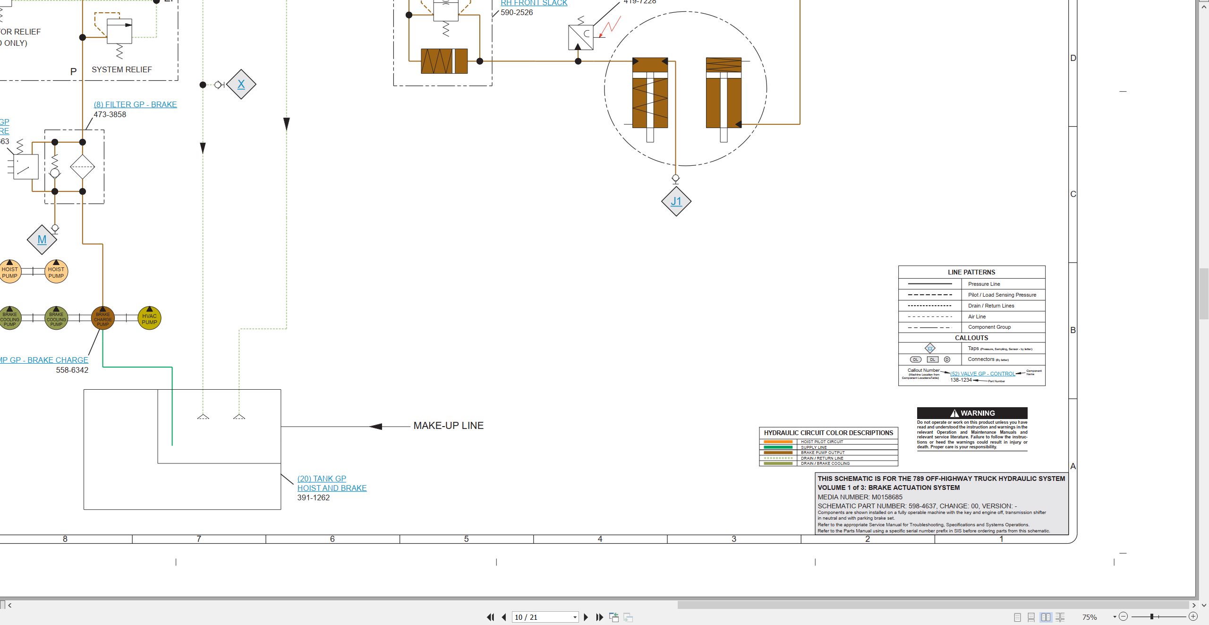Image resolution: width=1209 pixels, height=625 pixels.
Task: Switch to single page view
Action: click(1017, 617)
